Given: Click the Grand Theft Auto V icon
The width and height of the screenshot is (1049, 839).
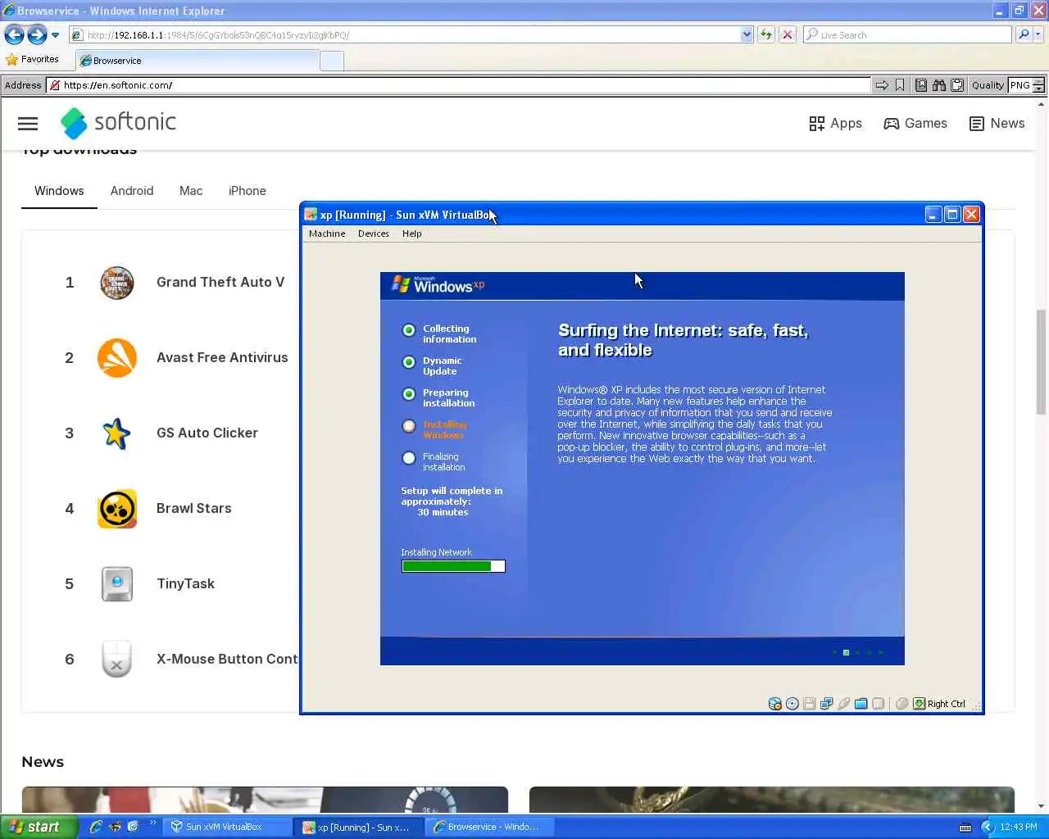Looking at the screenshot, I should 117,283.
